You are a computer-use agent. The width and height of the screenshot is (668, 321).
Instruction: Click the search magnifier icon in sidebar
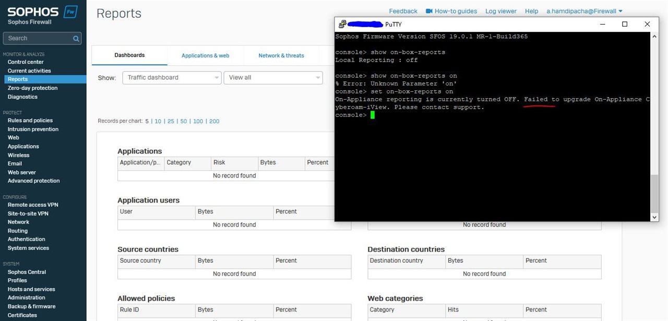tap(76, 38)
